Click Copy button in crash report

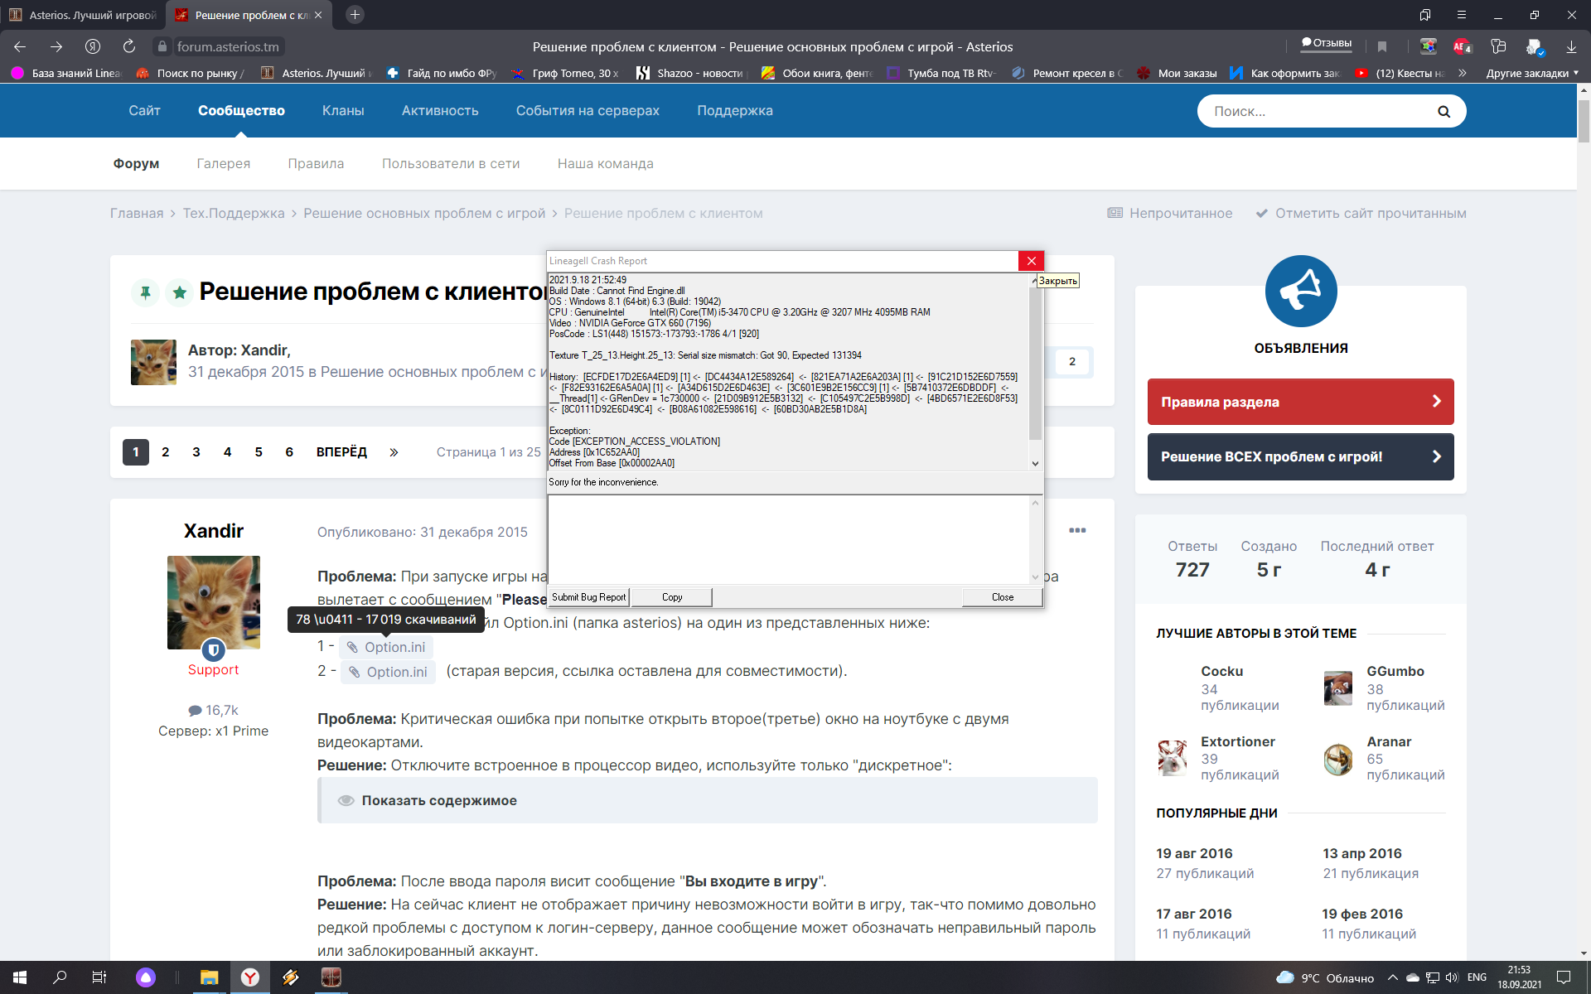(672, 597)
